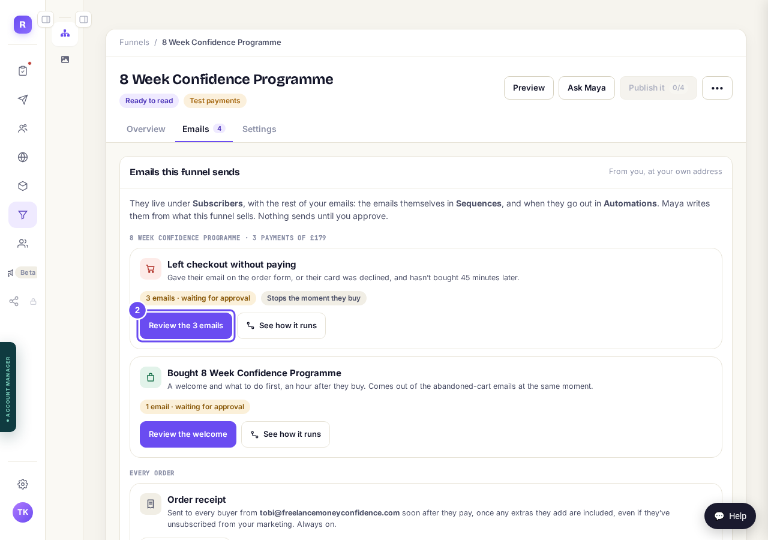
Task: Click 'From you, at your own address' text
Action: point(665,172)
